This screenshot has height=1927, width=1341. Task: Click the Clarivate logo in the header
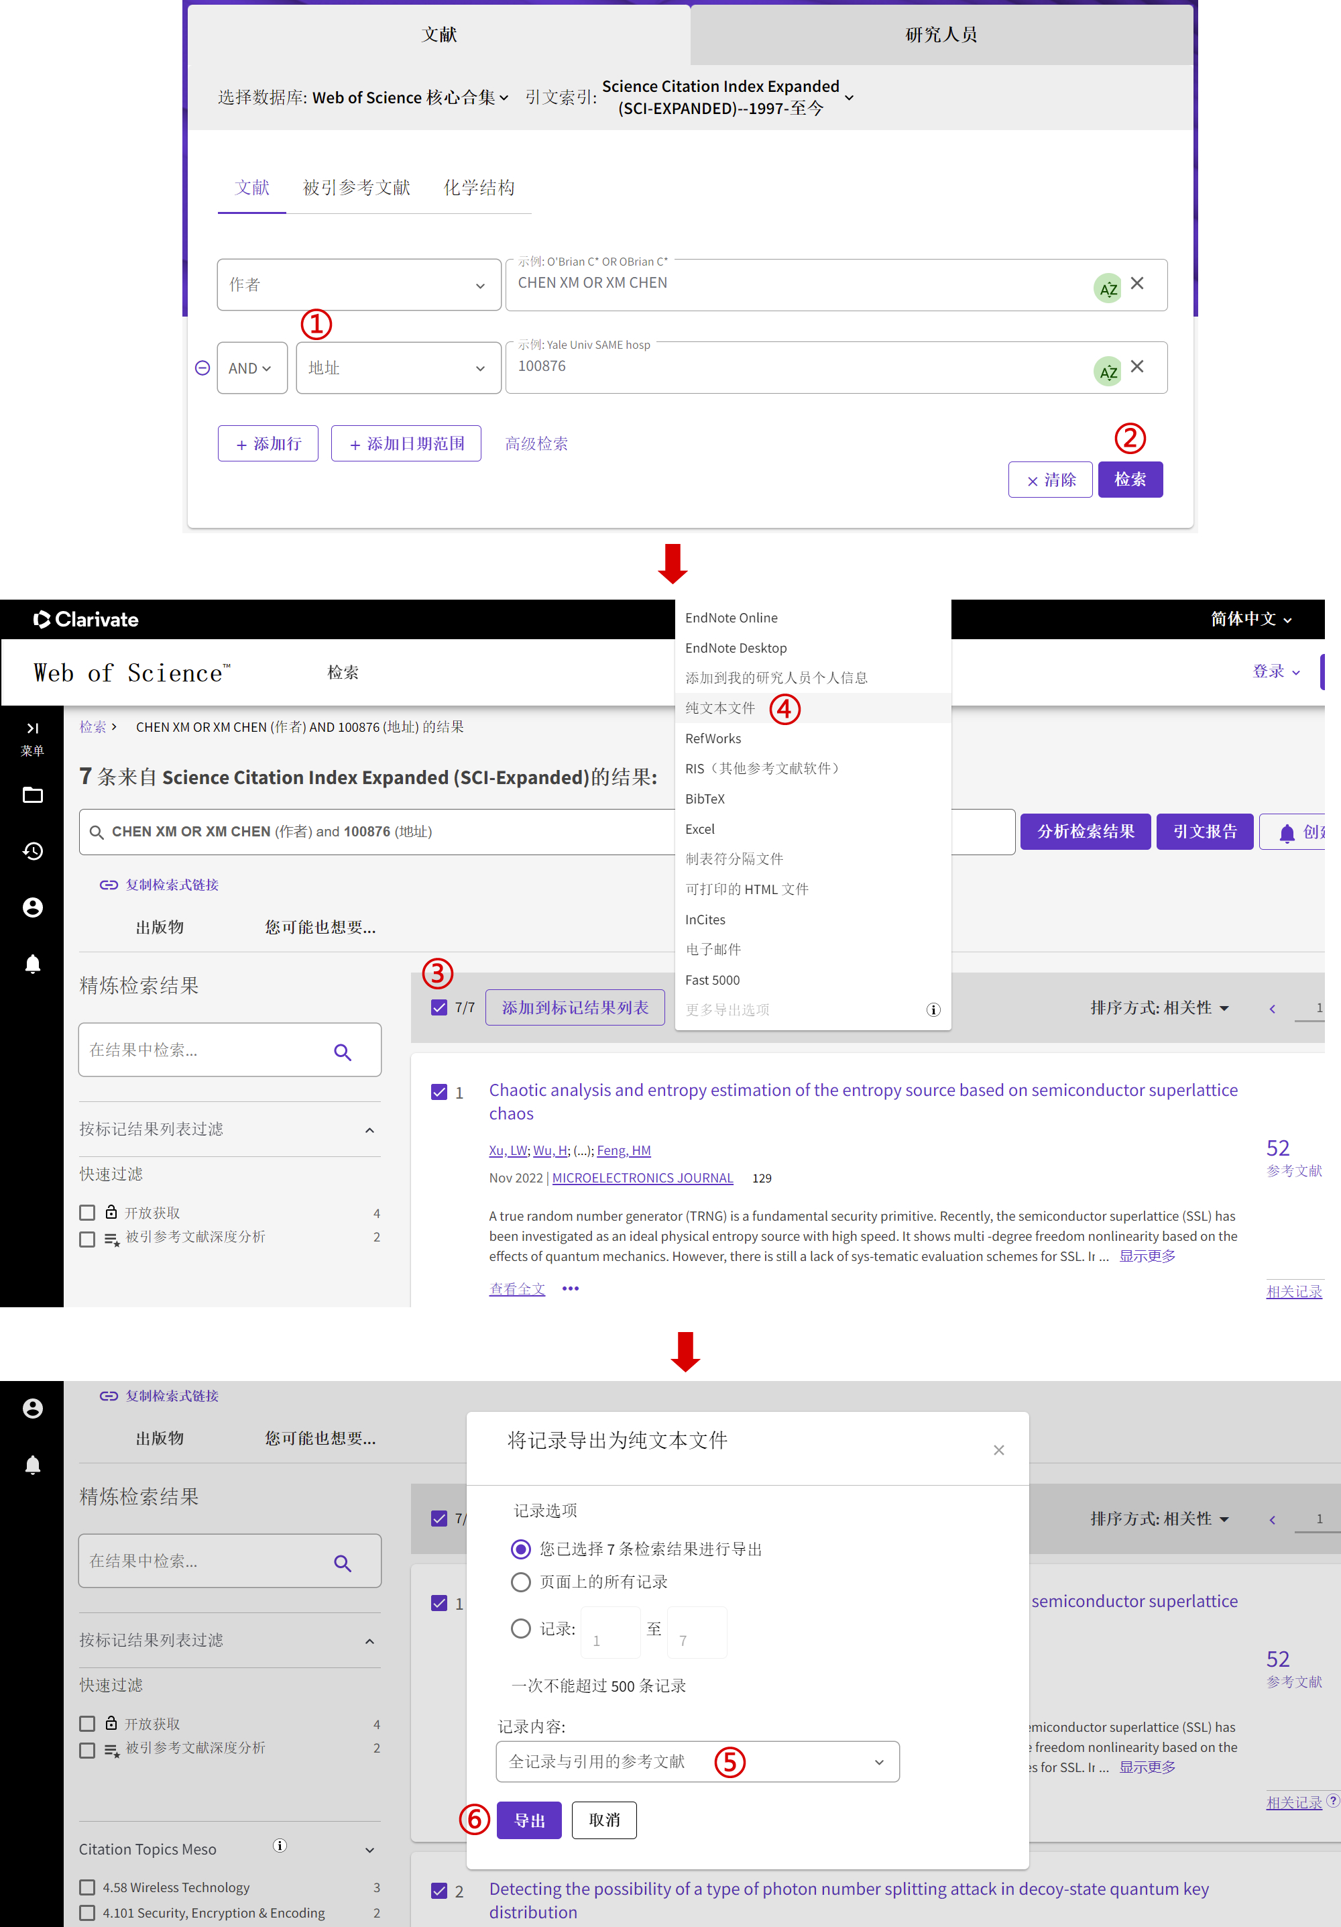[x=84, y=619]
